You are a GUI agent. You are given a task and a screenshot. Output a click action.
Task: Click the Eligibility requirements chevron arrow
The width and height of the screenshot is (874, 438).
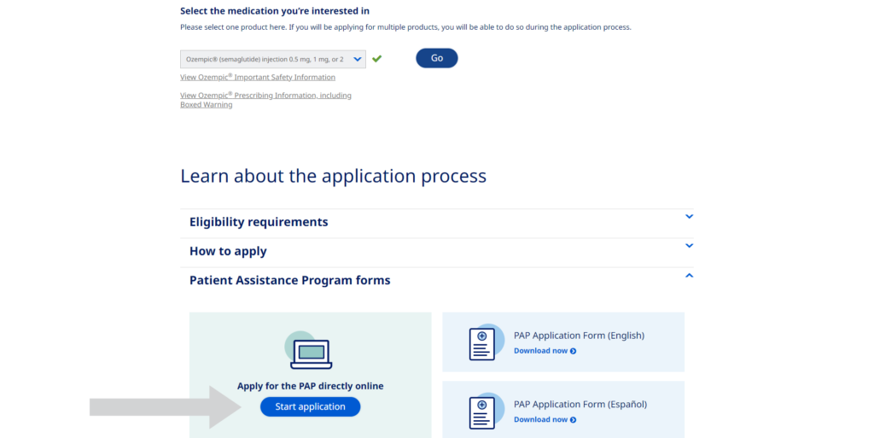pyautogui.click(x=689, y=217)
